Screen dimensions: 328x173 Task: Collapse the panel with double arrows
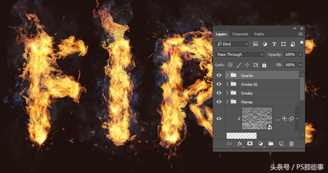[294, 28]
